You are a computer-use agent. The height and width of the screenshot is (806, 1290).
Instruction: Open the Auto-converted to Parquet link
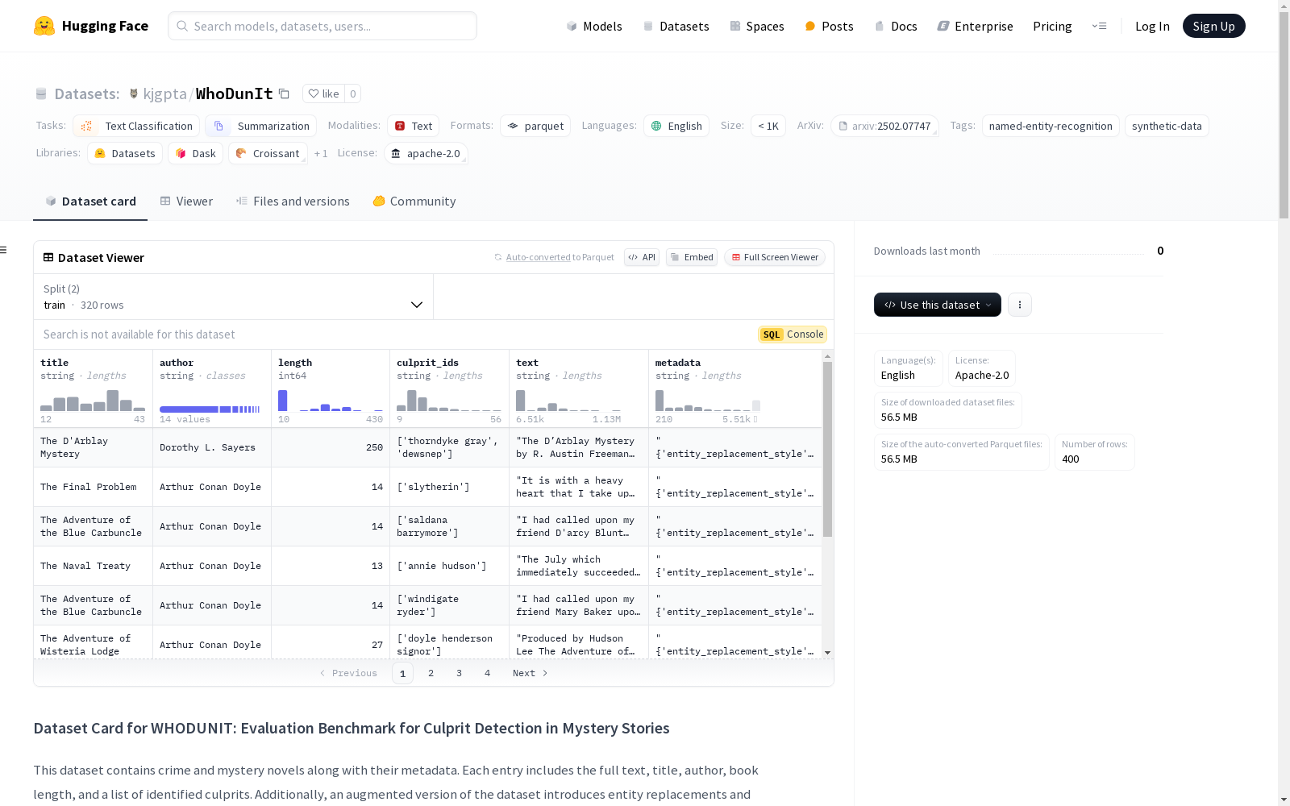(555, 257)
